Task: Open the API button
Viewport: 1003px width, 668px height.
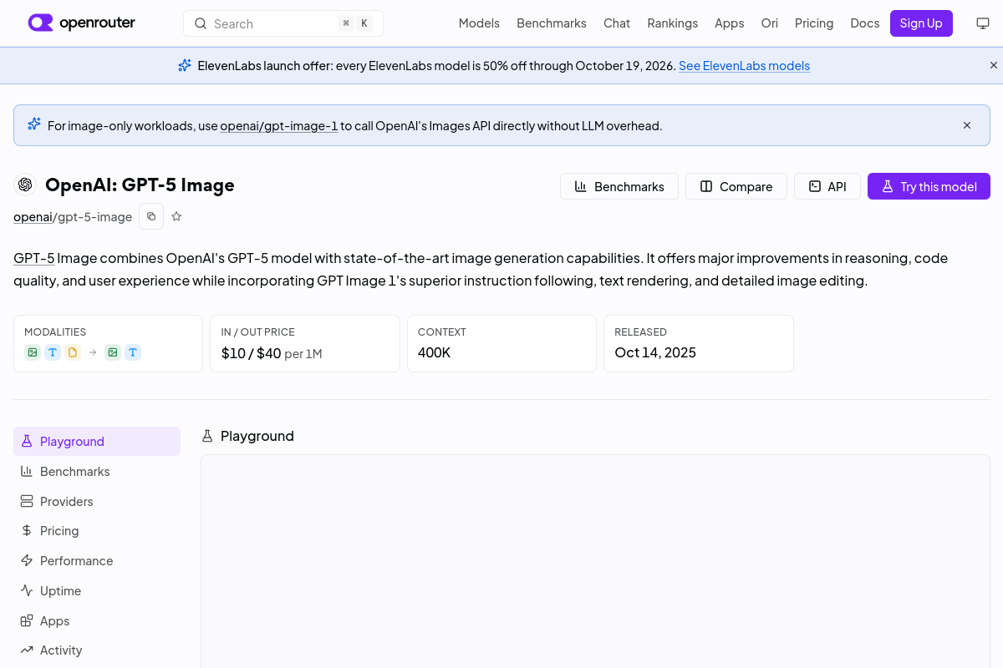Action: 827,186
